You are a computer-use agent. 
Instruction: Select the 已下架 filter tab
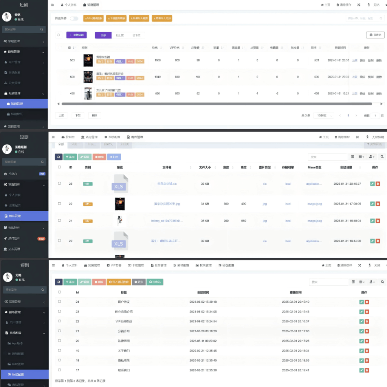coord(136,35)
